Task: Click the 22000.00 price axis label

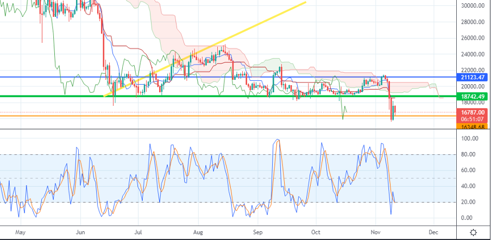Action: click(473, 71)
